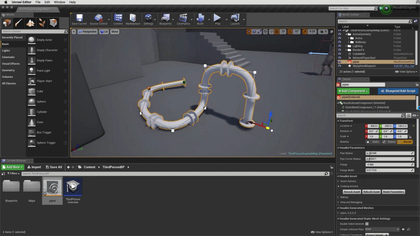The width and height of the screenshot is (420, 236).
Task: Toggle rotation snapping icon in viewport
Action: pyautogui.click(x=290, y=32)
